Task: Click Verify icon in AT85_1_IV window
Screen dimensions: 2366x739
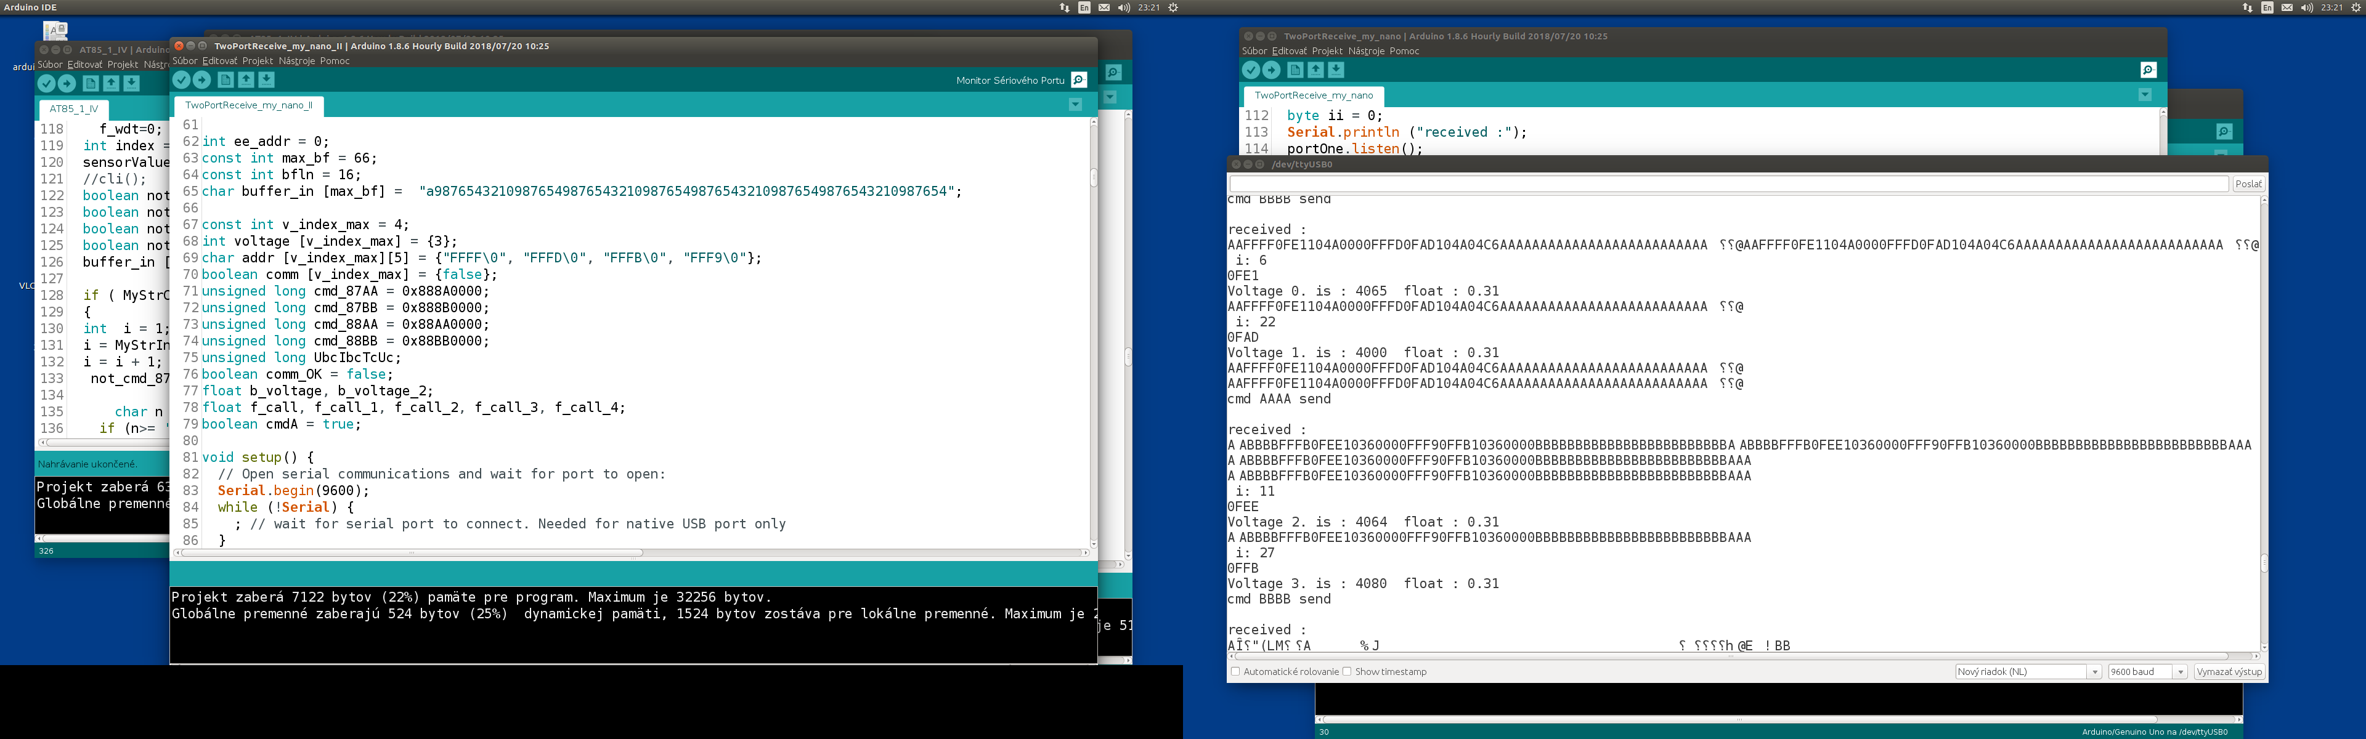Action: [x=47, y=84]
